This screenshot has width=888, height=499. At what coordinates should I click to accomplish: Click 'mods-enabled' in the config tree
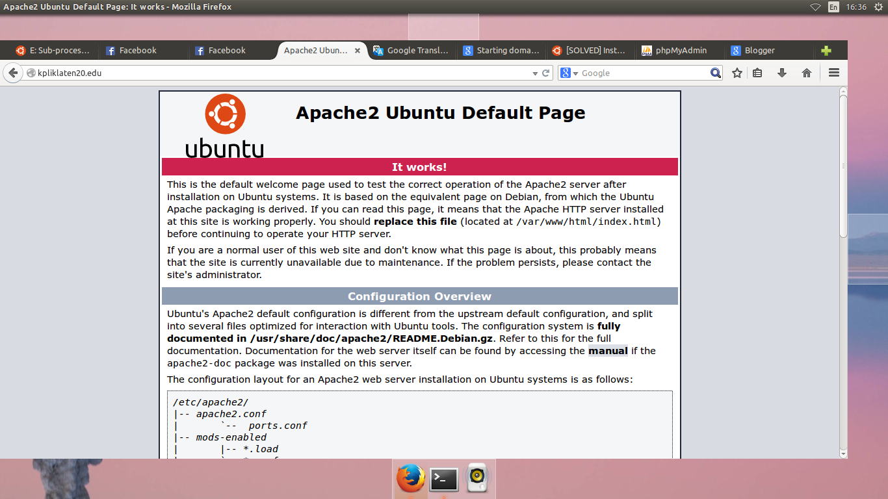pos(231,437)
